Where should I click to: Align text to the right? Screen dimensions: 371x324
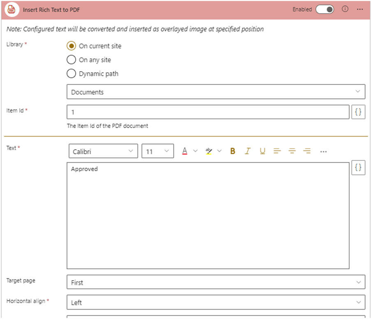pyautogui.click(x=307, y=151)
